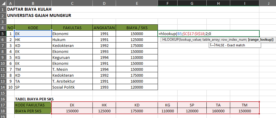
Task: Click the select-all corner triangle
Action: pyautogui.click(x=3, y=3)
